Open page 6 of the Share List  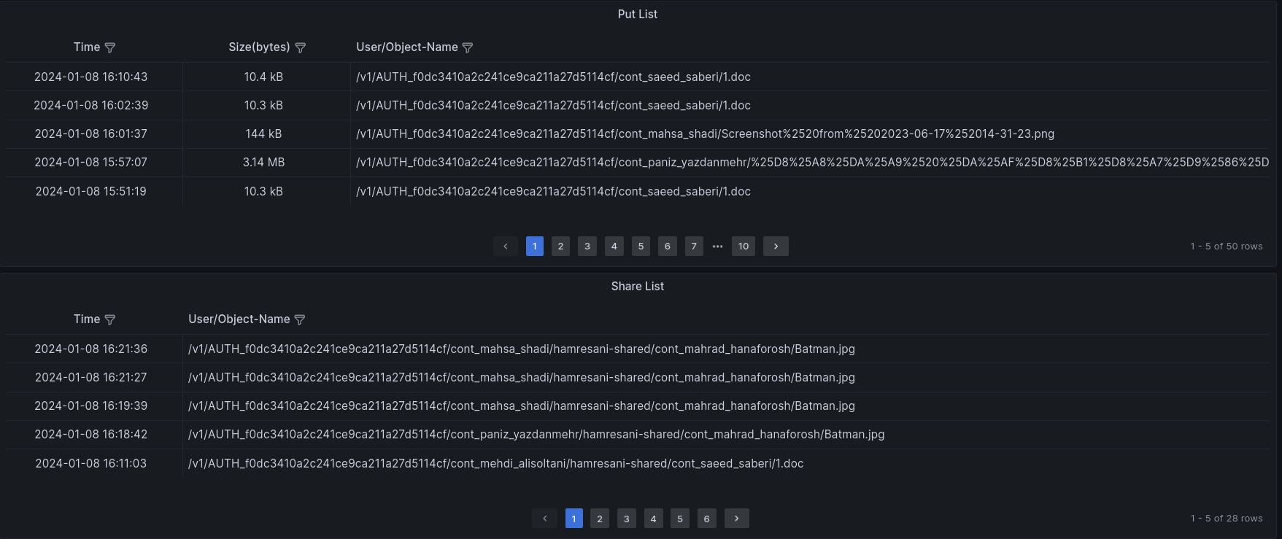tap(706, 519)
